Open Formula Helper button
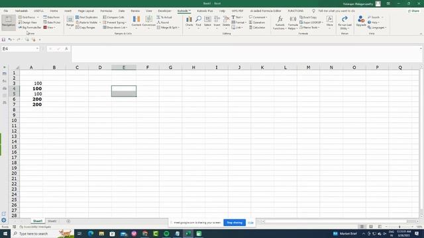This screenshot has width=424, height=238. tap(293, 22)
